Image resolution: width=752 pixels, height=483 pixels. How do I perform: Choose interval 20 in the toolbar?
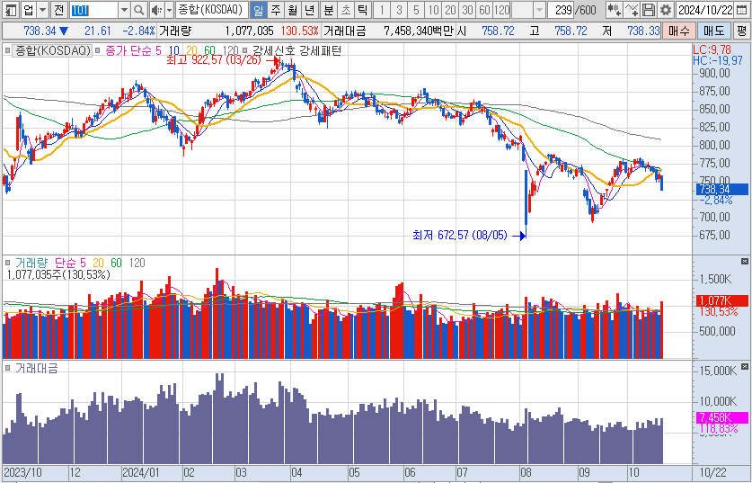[x=450, y=10]
